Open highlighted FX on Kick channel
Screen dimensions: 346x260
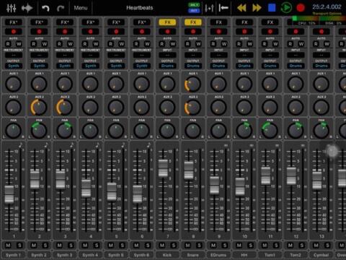point(167,22)
